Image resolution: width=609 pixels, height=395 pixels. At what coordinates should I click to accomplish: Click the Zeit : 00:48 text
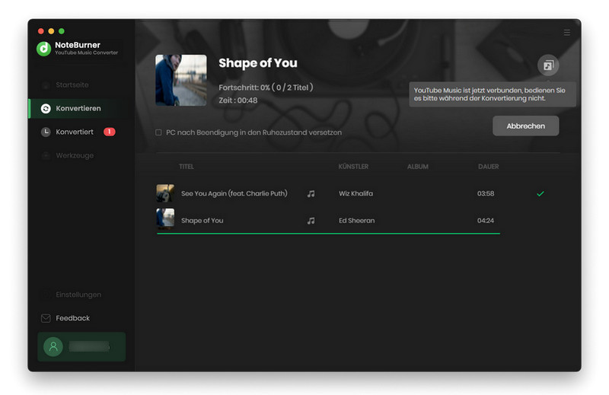click(x=238, y=100)
